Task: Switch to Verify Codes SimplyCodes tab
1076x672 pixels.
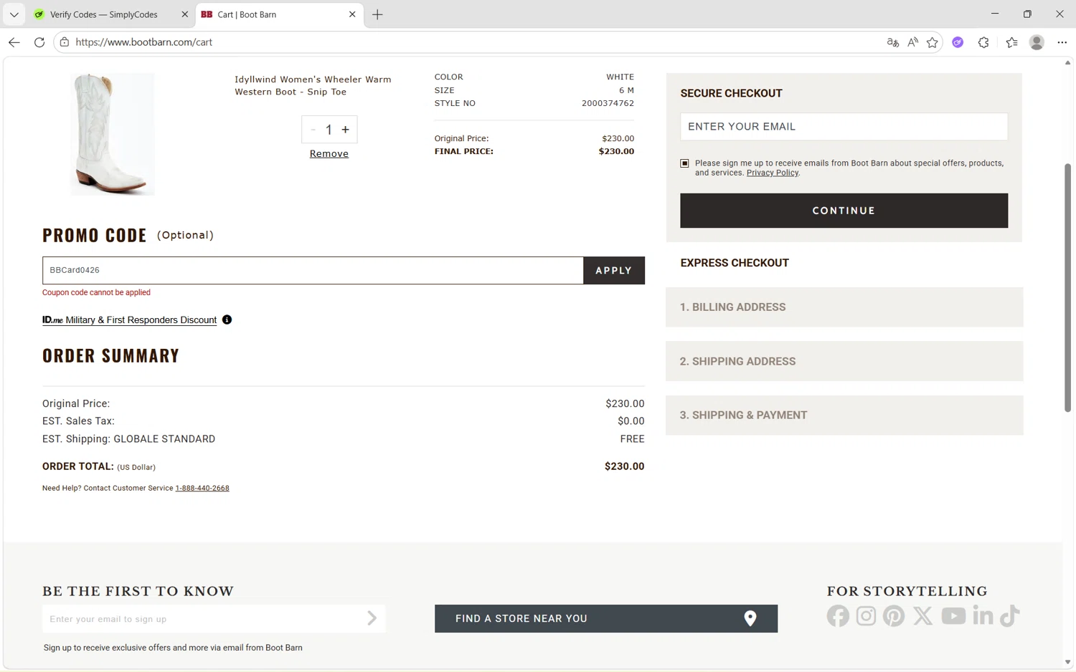Action: click(103, 14)
